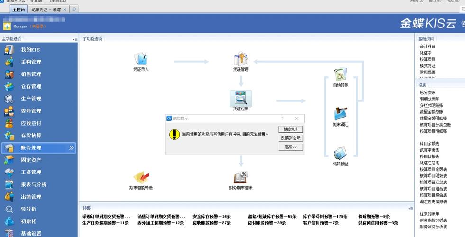Open the 试算平衡表 report
Viewport: 465px width, 237px height.
click(429, 150)
